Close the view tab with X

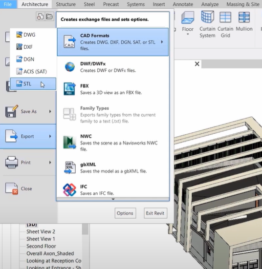pyautogui.click(x=197, y=64)
